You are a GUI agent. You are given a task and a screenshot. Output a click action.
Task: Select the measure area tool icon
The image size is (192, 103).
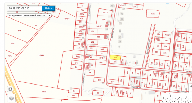coord(10,89)
